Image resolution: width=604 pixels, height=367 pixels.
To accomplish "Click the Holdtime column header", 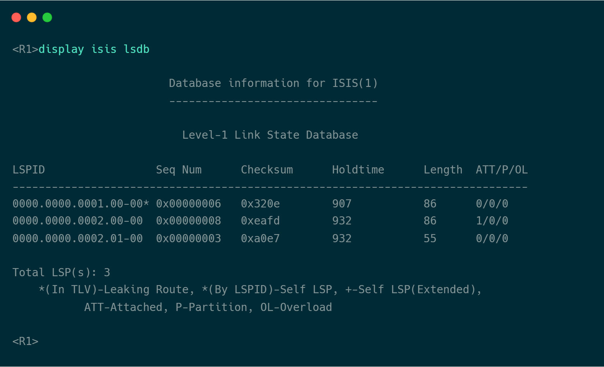I will tap(358, 170).
